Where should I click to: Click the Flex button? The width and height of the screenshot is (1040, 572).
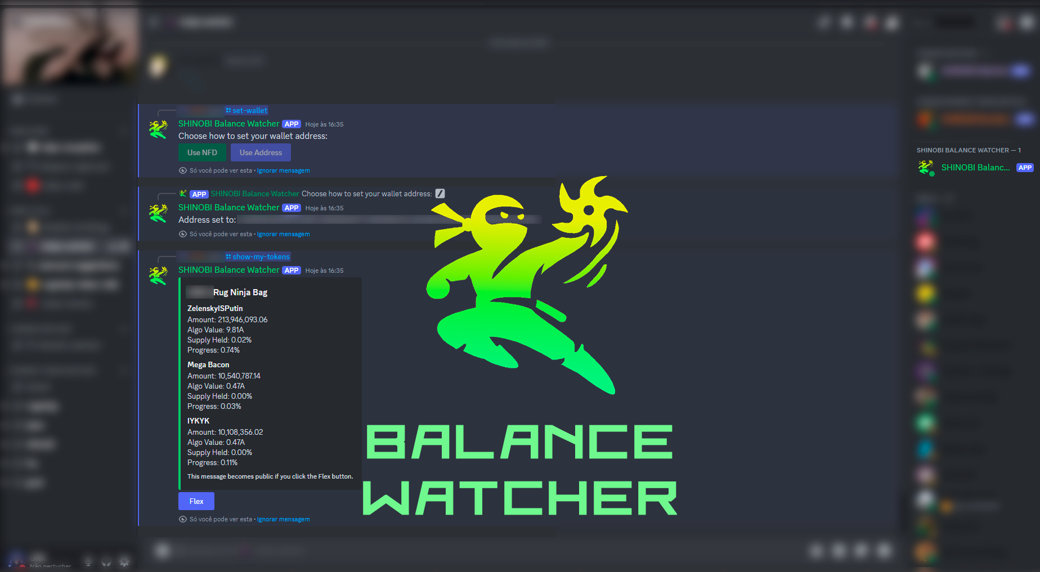(196, 501)
